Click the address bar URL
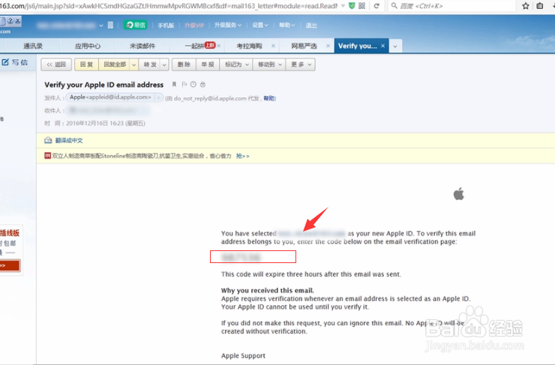Screen dimensions: 555x365 click(x=169, y=6)
